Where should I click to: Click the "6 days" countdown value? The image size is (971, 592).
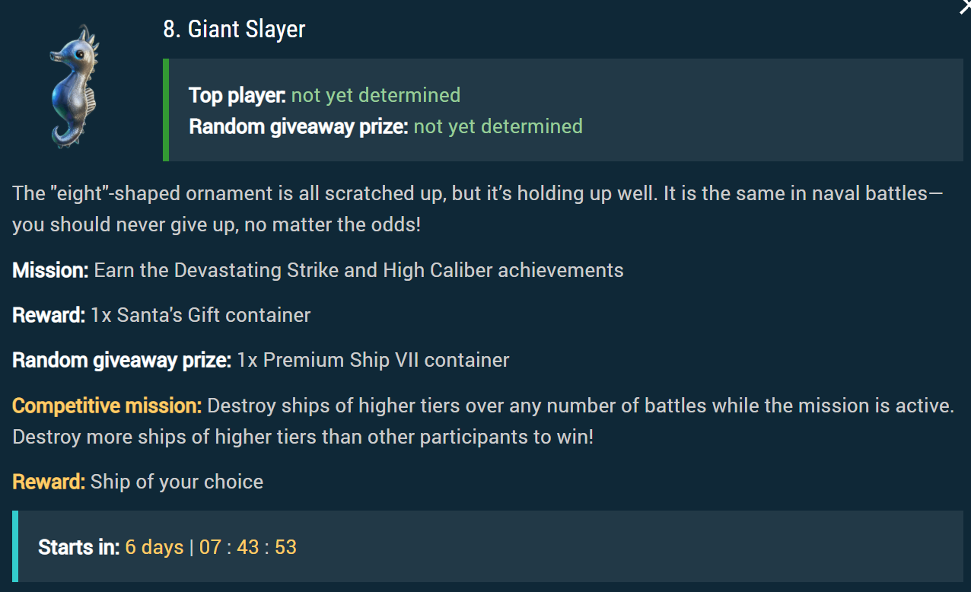(x=154, y=547)
